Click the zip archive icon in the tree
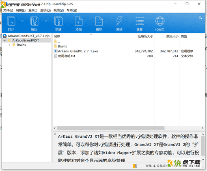Screen dimensions: 207x171 5,36
